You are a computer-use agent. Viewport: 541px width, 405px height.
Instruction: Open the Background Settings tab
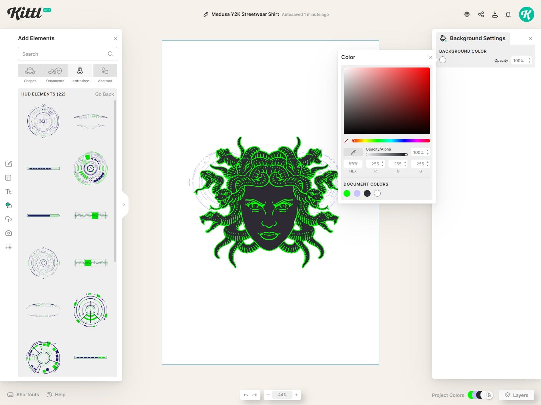[473, 38]
